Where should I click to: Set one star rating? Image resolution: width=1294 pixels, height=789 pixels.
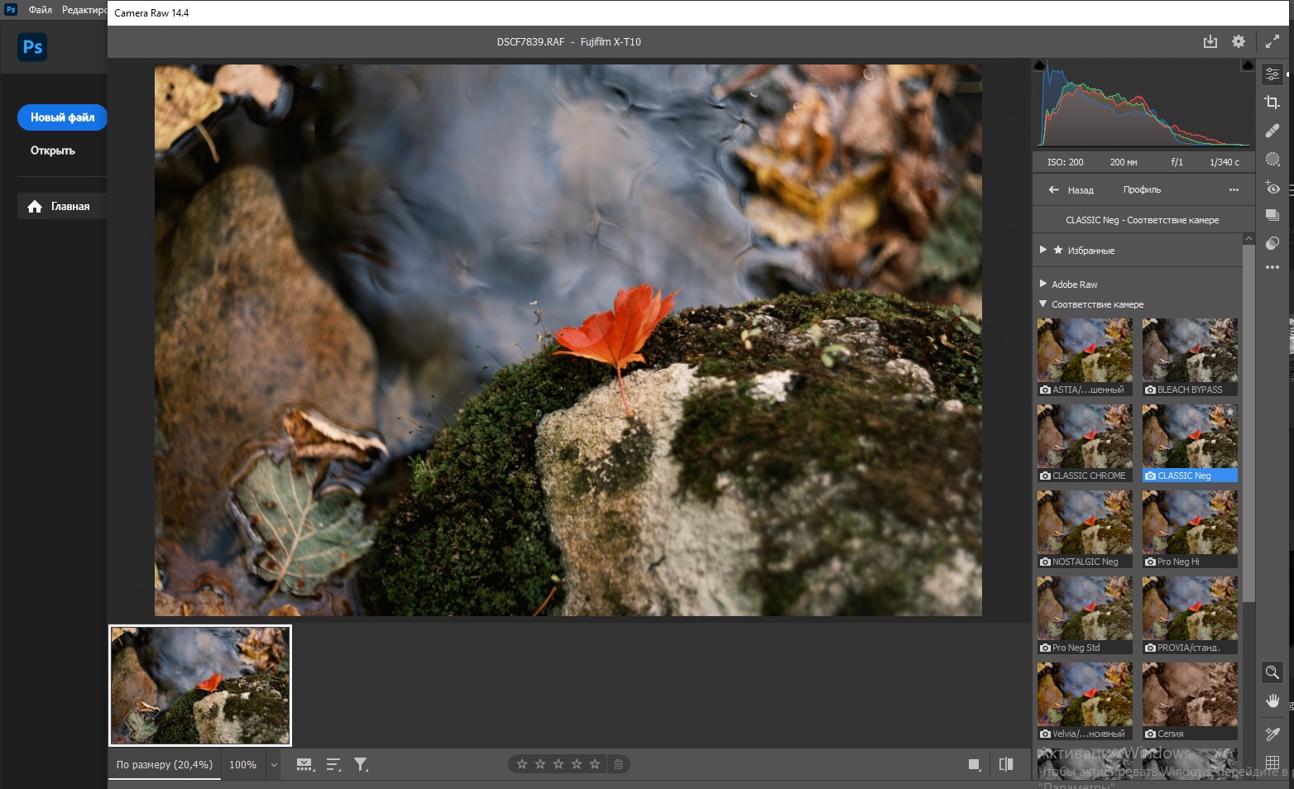point(522,764)
